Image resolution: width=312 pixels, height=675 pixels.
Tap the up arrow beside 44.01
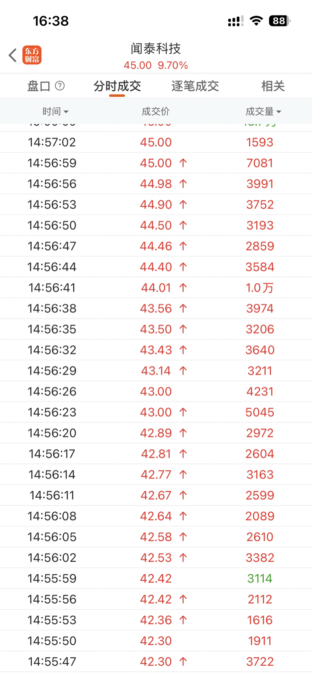pos(183,288)
